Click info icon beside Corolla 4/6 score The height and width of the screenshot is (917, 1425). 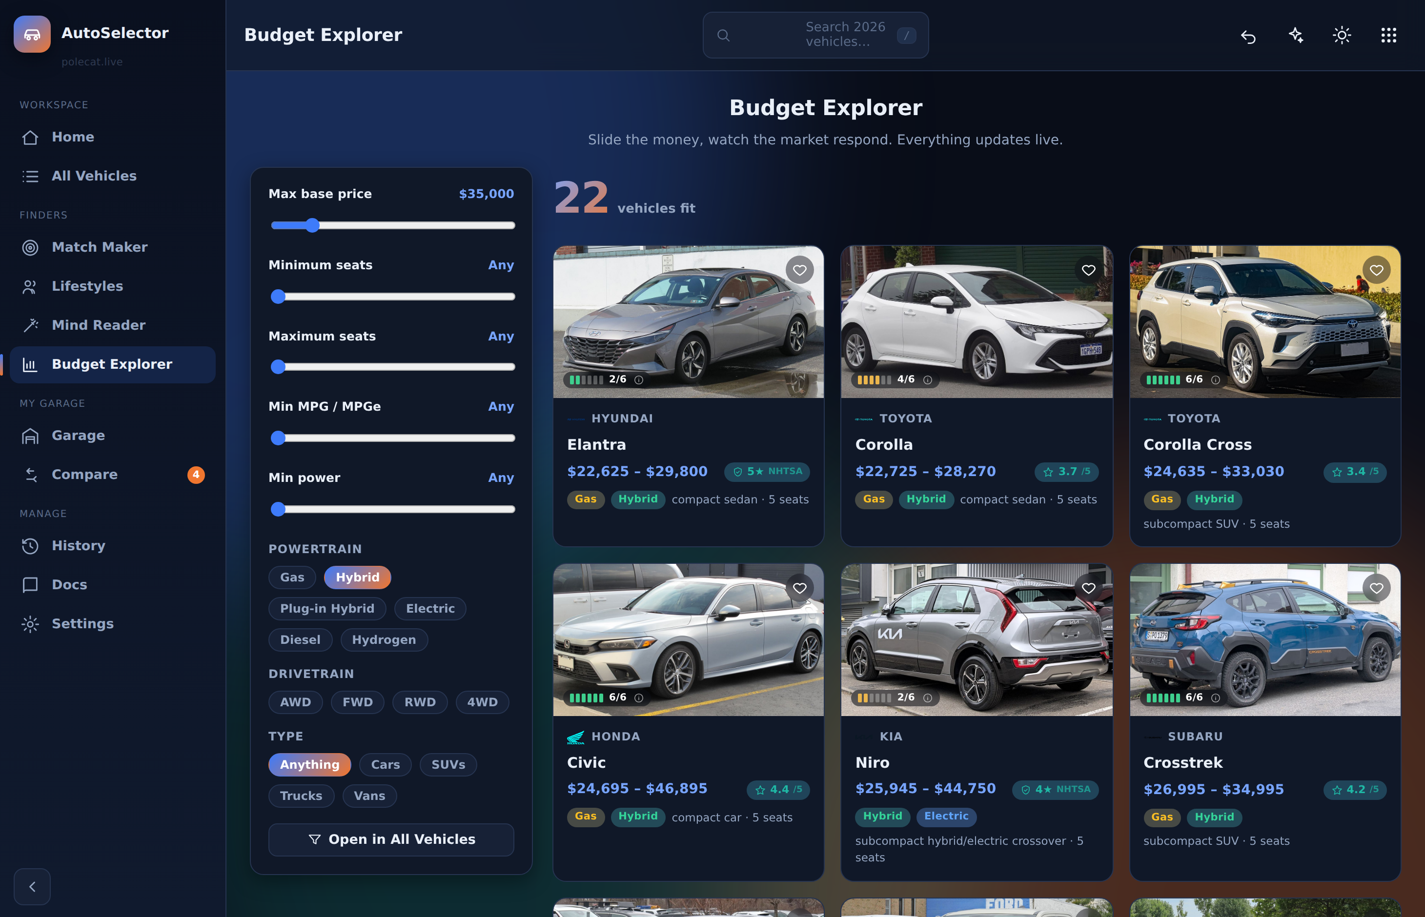click(928, 380)
